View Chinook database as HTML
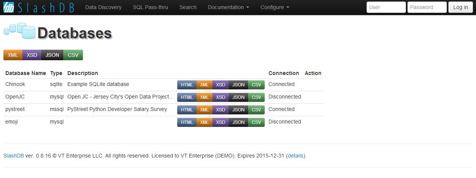Image resolution: width=476 pixels, height=178 pixels. click(187, 85)
